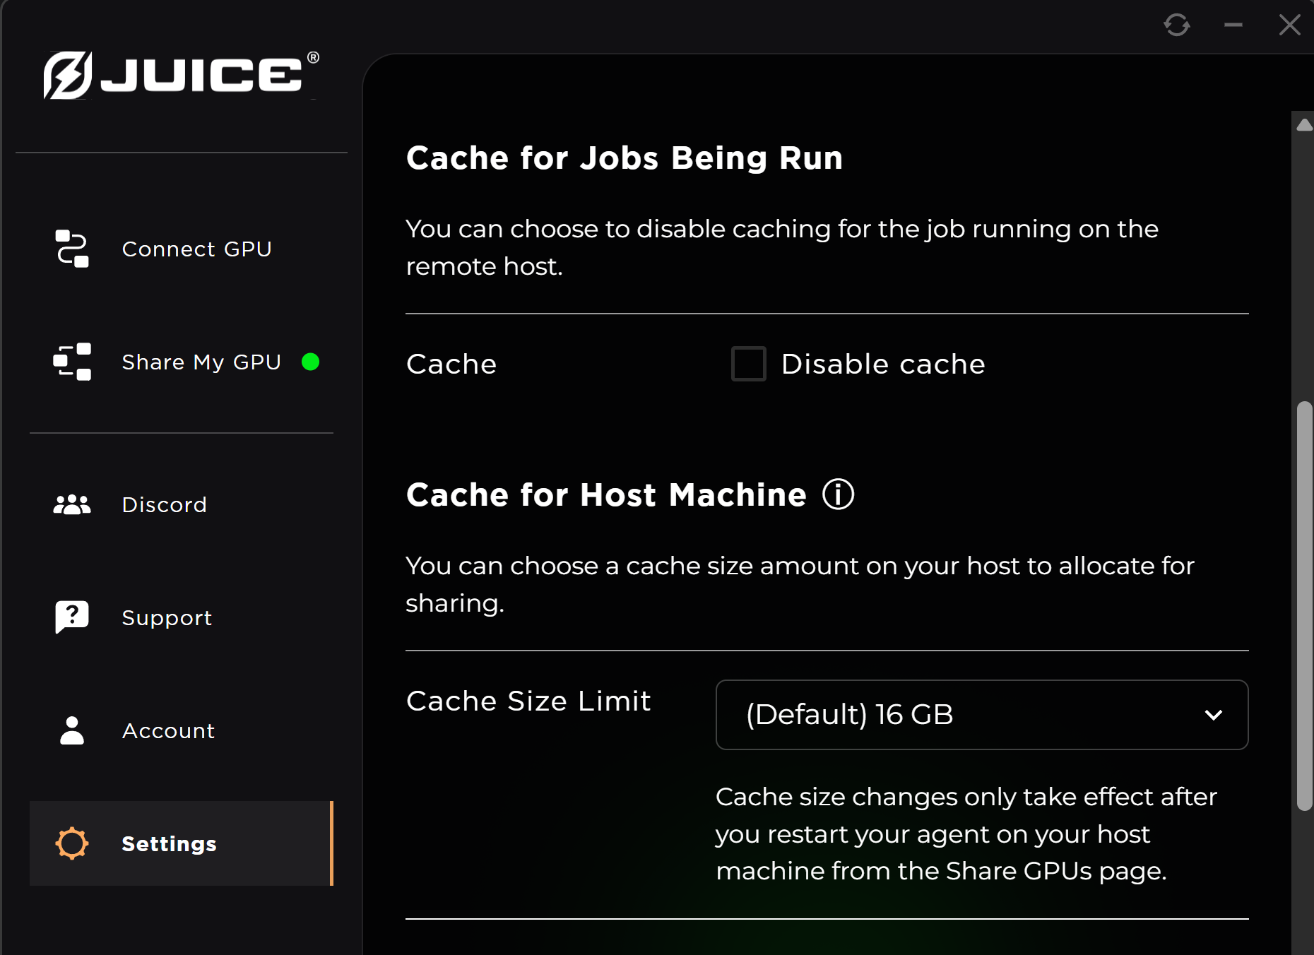Click the chevron arrow on 16 GB dropdown
This screenshot has width=1314, height=955.
[x=1214, y=715]
